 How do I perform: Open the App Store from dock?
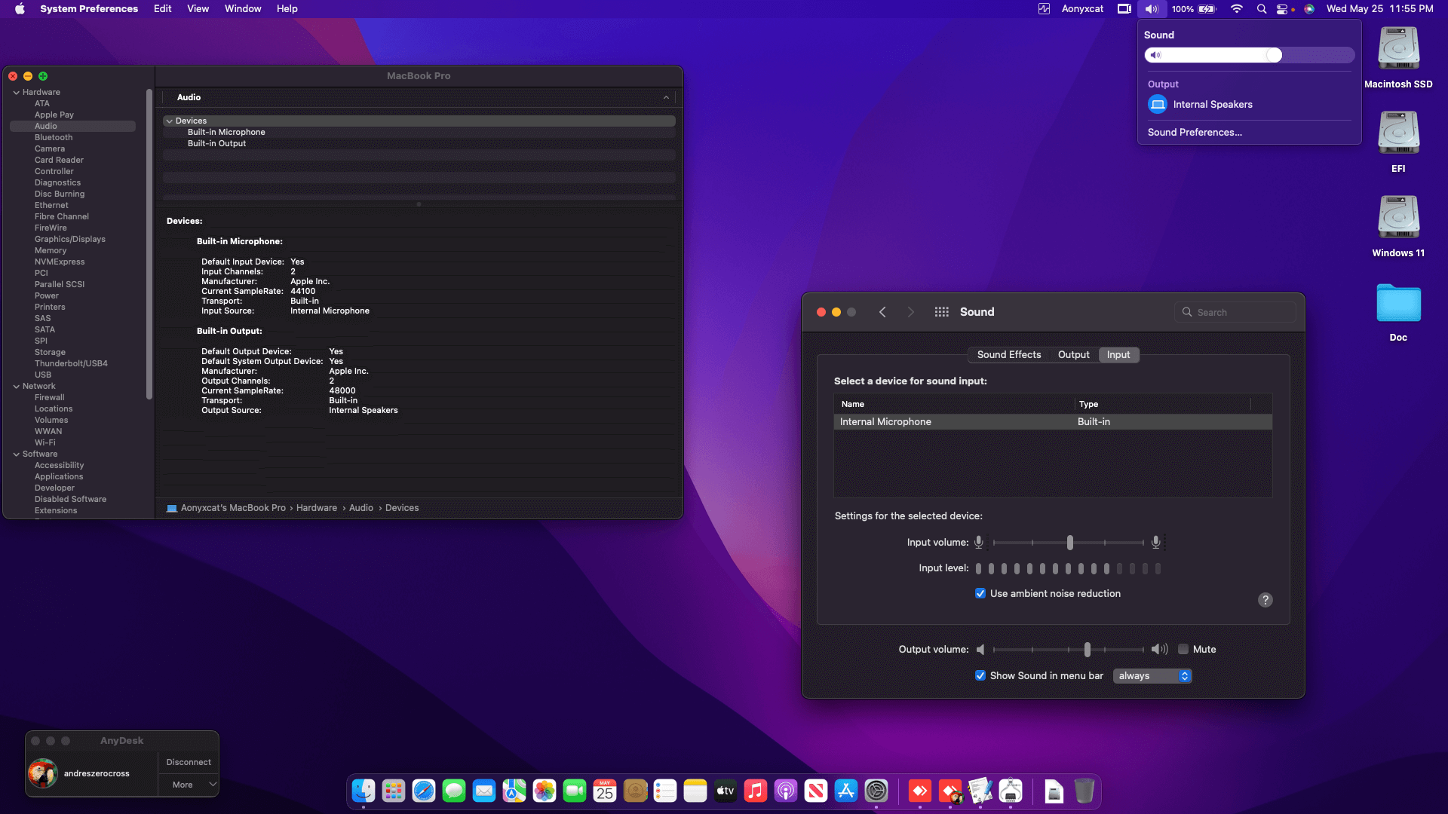coord(846,791)
